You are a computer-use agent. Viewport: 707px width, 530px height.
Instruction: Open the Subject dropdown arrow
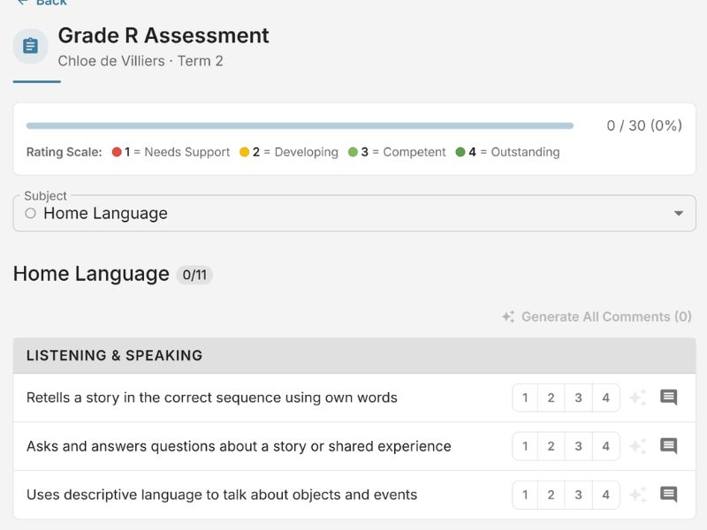[678, 213]
